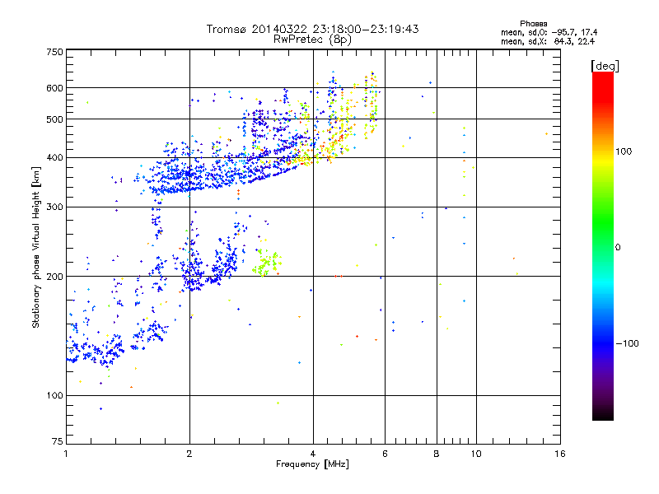Click the x-axis tick label '8'

437,454
